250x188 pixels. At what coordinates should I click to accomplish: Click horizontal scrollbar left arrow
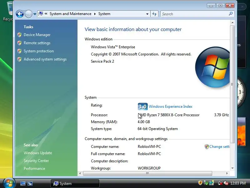tap(80, 173)
